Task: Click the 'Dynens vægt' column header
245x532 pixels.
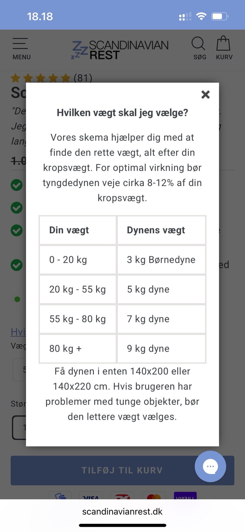Action: tap(161, 230)
